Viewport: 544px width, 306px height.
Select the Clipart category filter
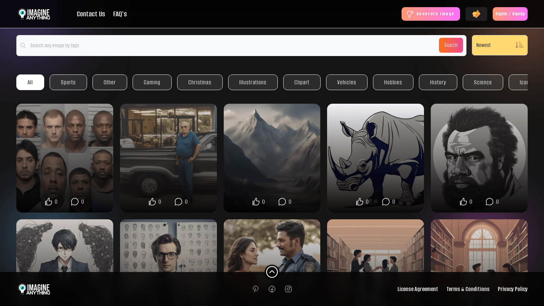pos(302,82)
